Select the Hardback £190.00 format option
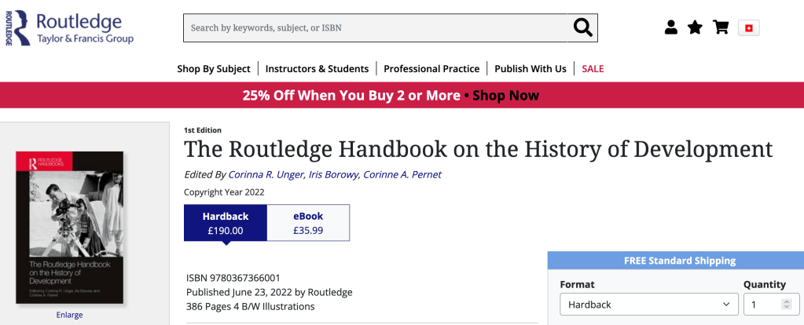804x325 pixels. pyautogui.click(x=226, y=223)
